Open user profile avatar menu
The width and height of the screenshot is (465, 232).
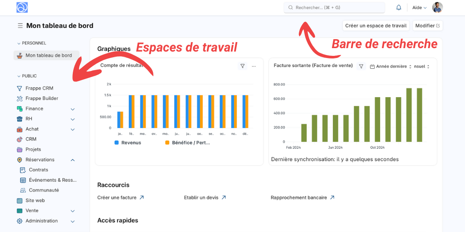coord(437,7)
